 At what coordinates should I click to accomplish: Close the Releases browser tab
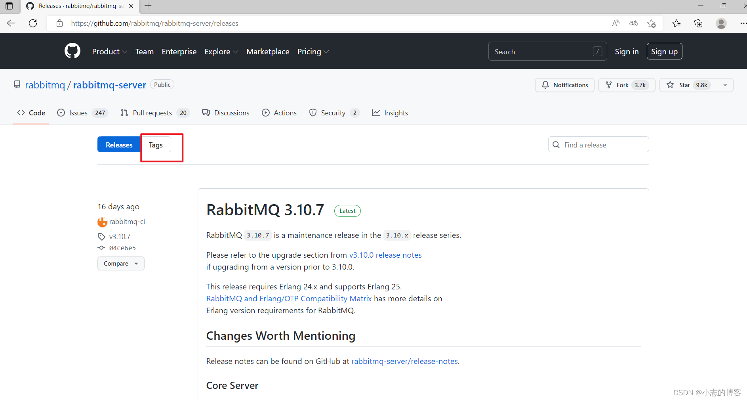tap(131, 6)
